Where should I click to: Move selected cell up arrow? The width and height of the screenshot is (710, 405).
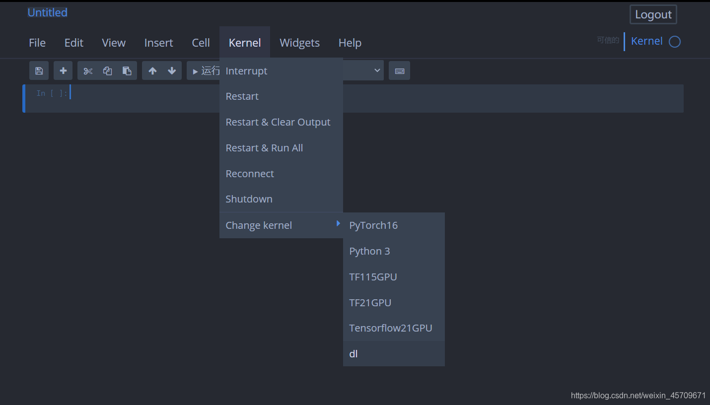click(x=152, y=70)
